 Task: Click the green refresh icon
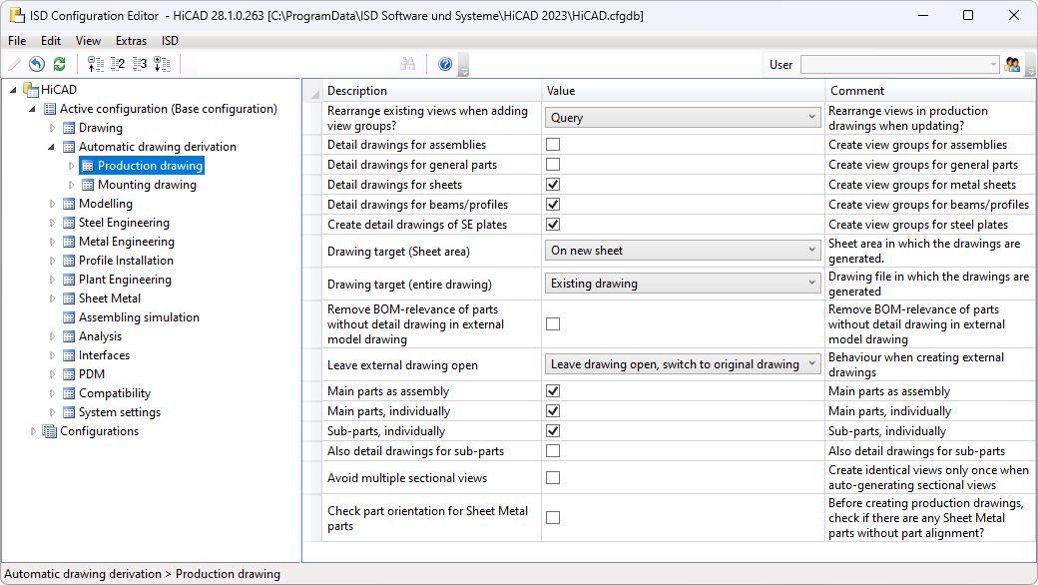coord(59,64)
